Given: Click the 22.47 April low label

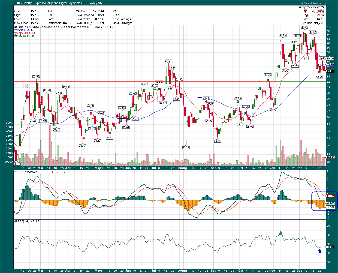Looking at the screenshot, I should (x=82, y=146).
